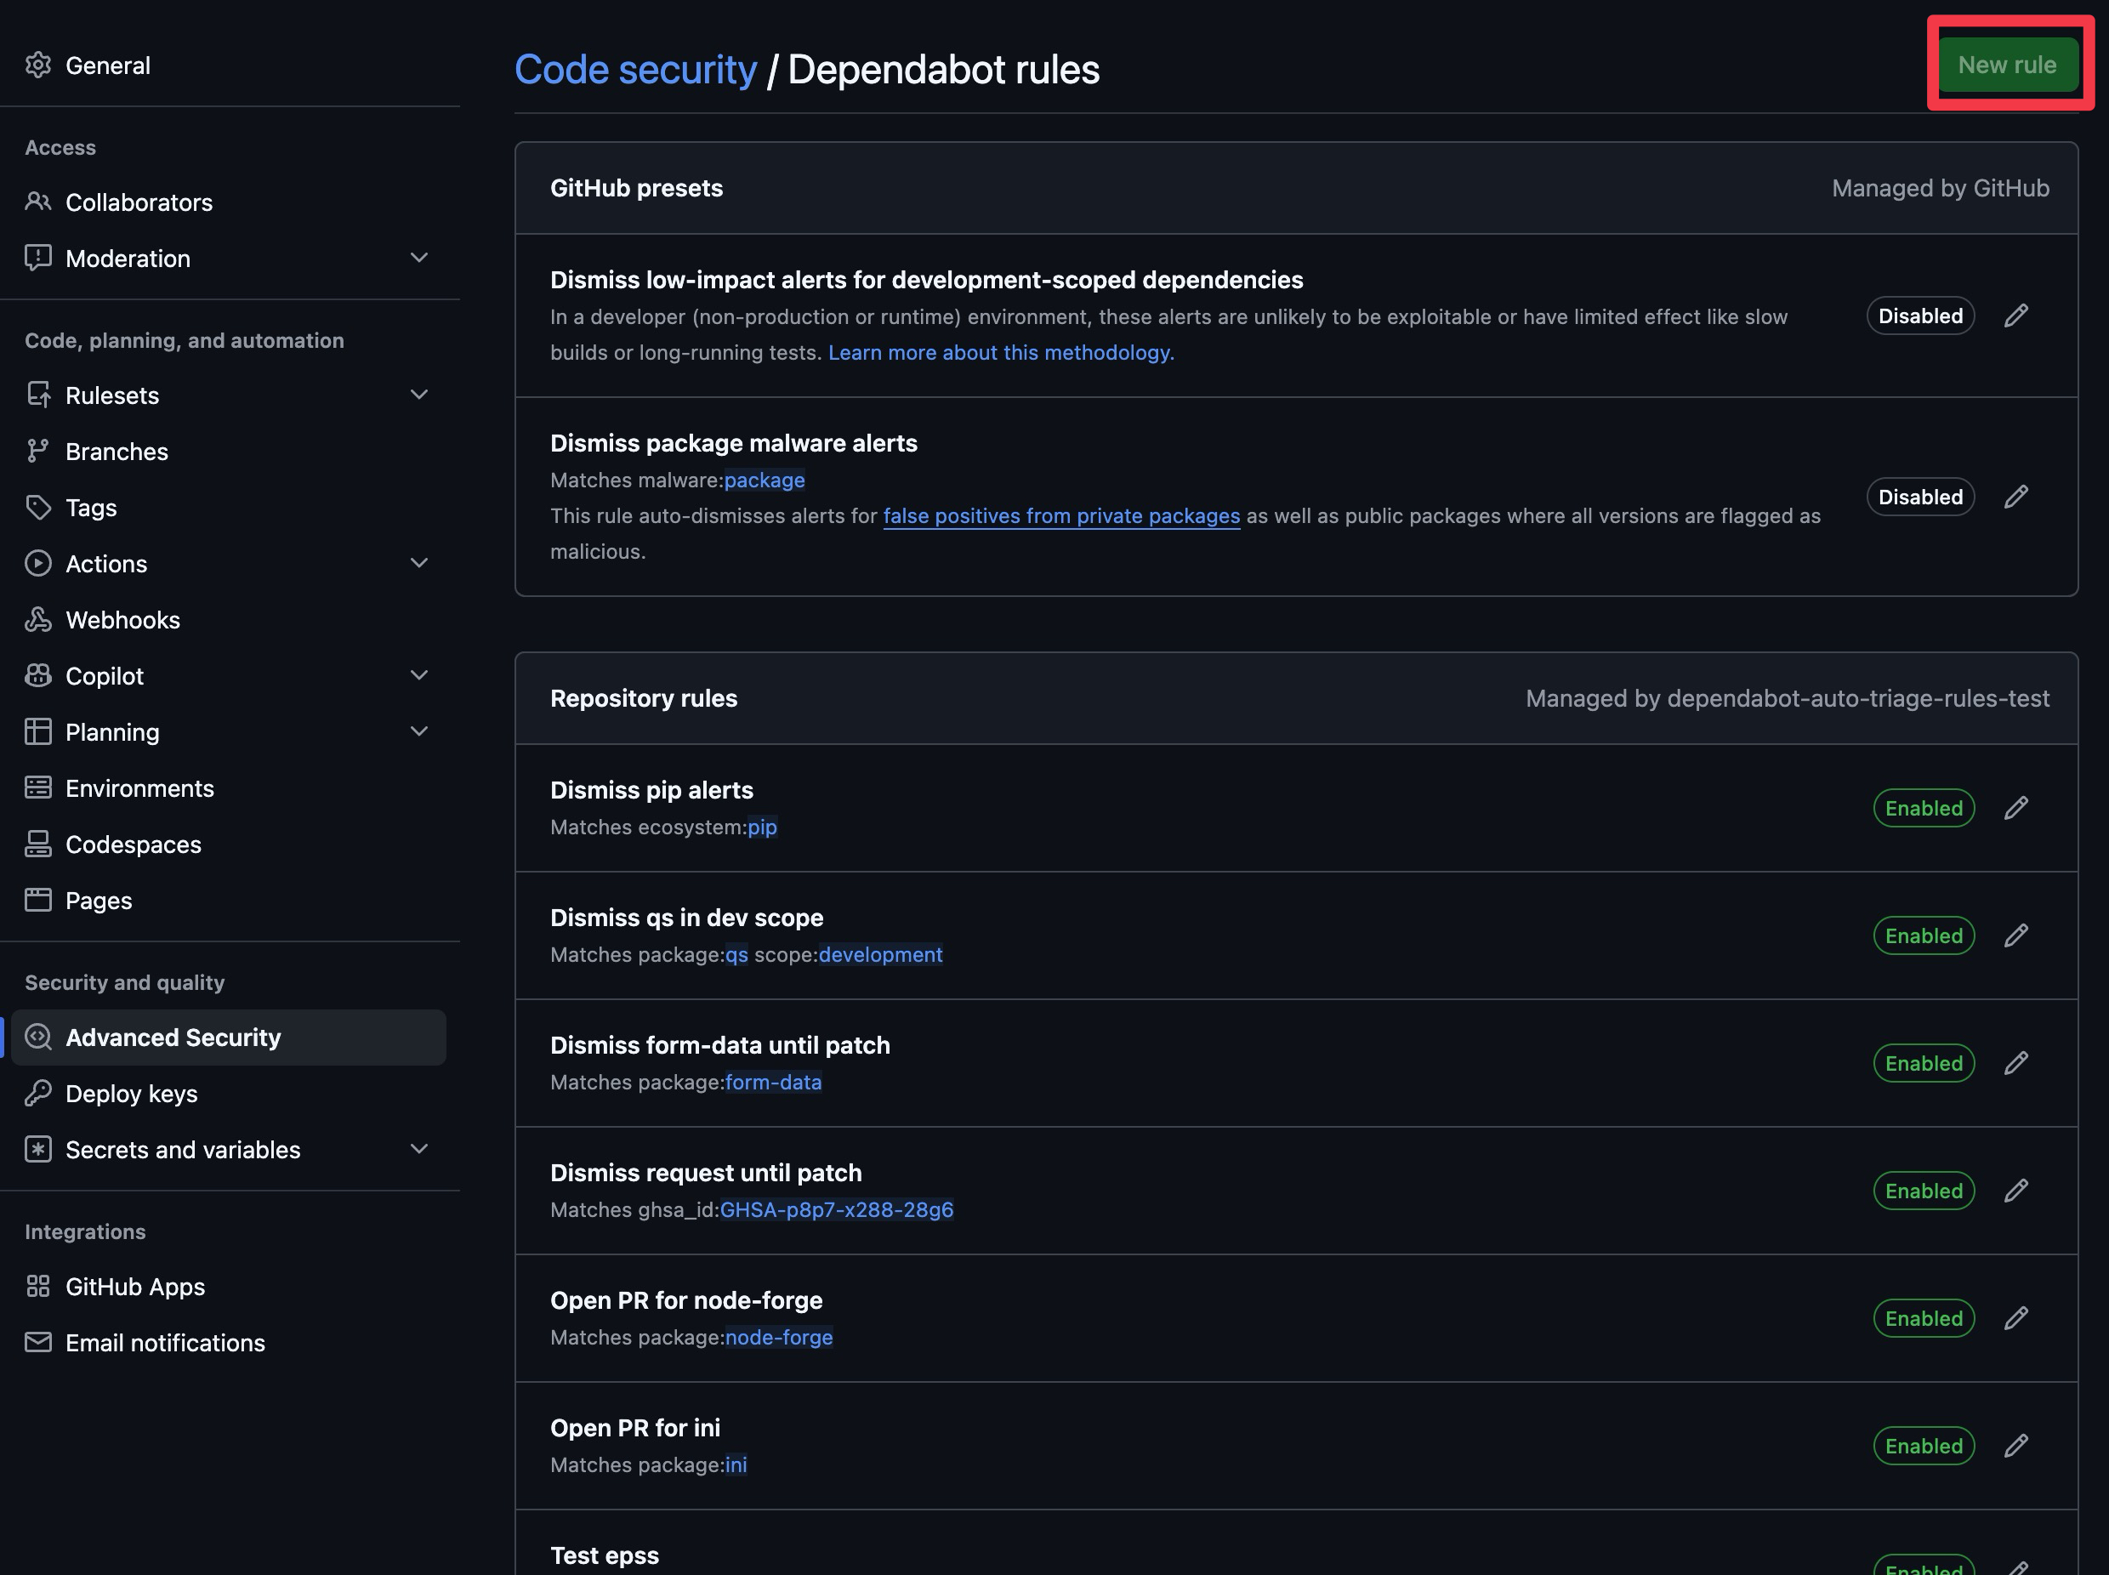Edit the Dismiss request until patch rule
This screenshot has width=2109, height=1575.
click(x=2016, y=1191)
